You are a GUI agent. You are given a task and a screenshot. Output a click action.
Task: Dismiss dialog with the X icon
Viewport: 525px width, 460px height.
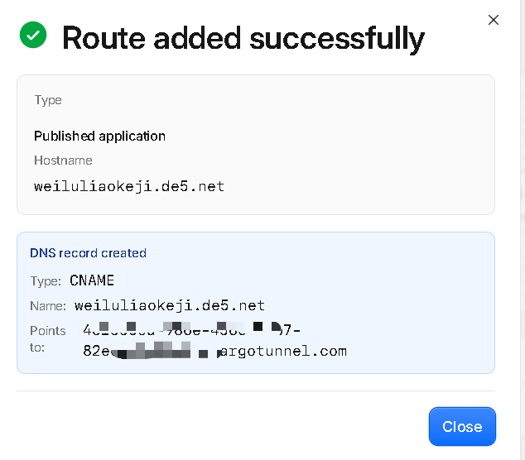[x=494, y=20]
